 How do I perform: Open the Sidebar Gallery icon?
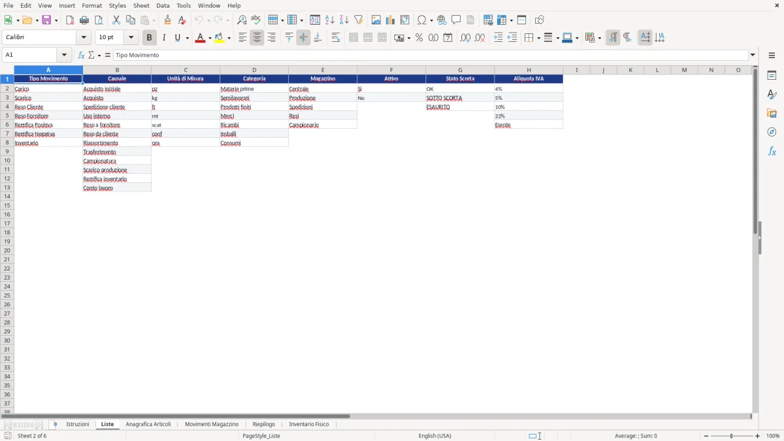point(772,114)
